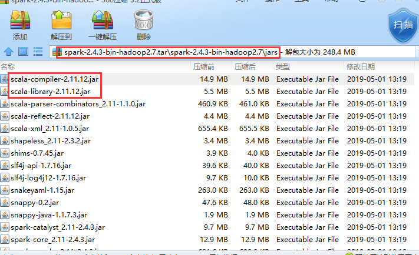Switch to list view button
Screen dimensions: 419x255
38,52
